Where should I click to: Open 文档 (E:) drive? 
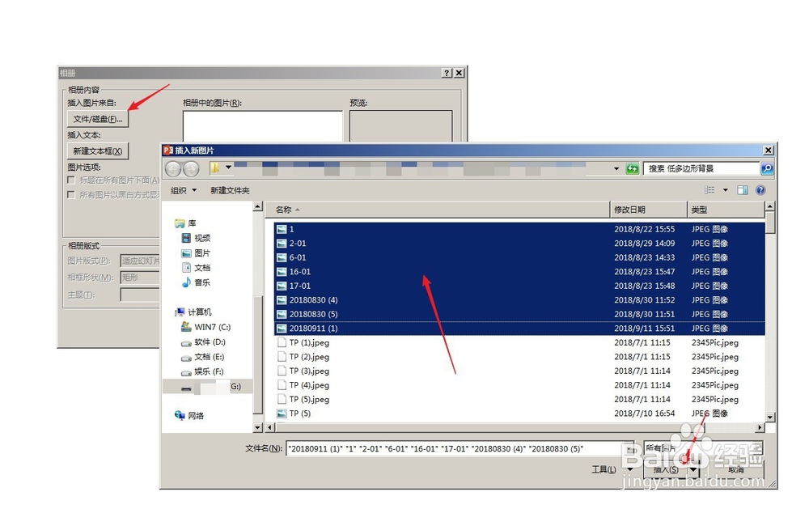point(202,357)
